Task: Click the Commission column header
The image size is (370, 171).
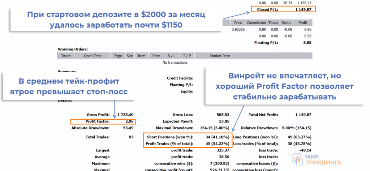Action: 256,23
